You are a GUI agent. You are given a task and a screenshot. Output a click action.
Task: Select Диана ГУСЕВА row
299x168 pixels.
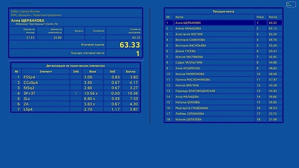coord(224,51)
